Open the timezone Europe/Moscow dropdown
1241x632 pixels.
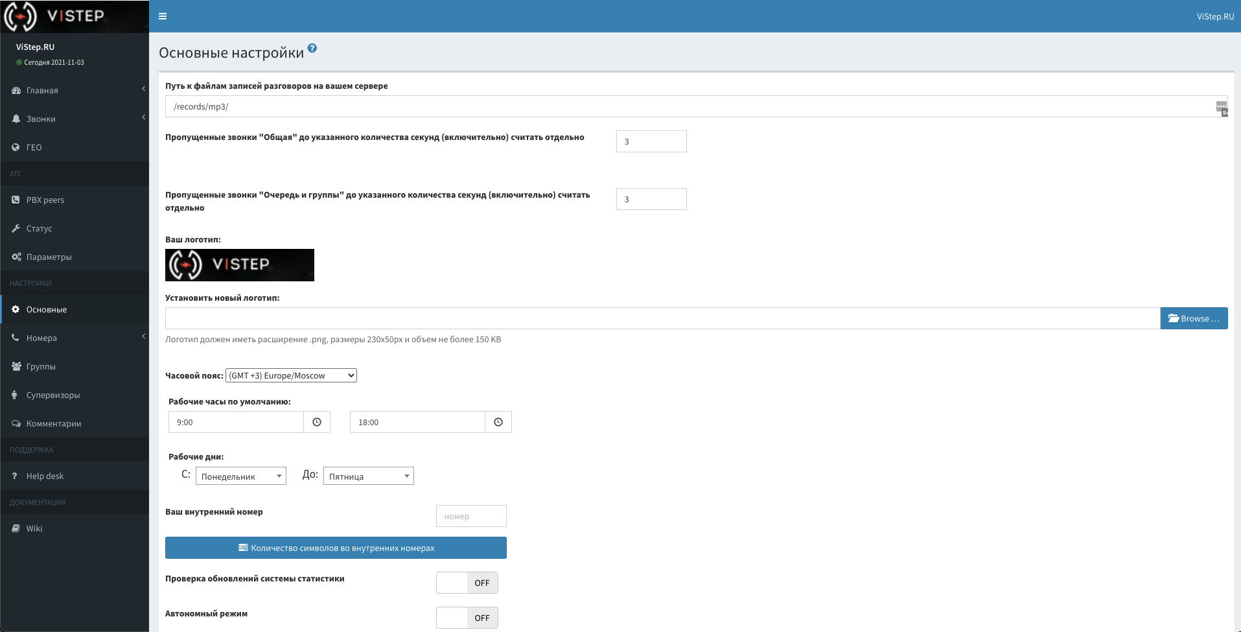(291, 375)
